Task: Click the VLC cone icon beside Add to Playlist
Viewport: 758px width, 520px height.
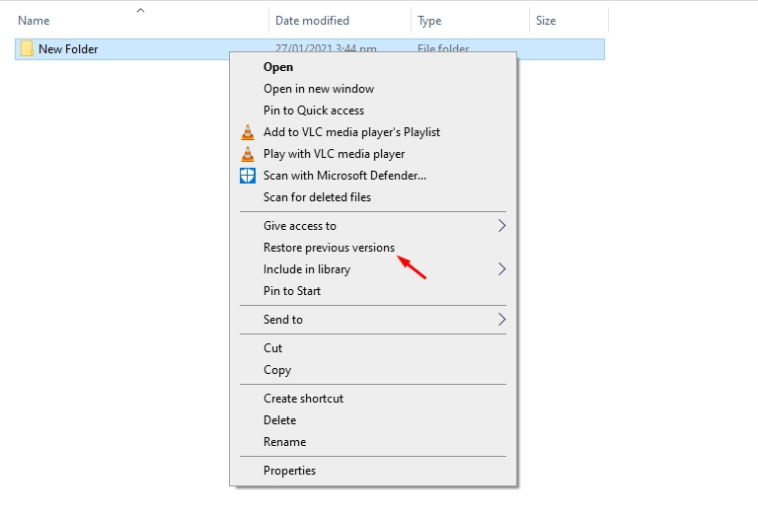Action: pos(248,132)
